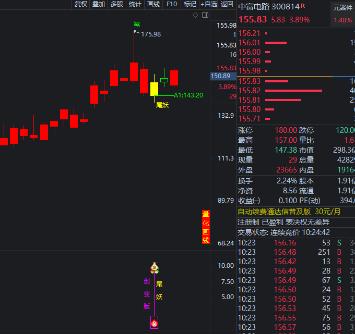Select the buy quote 155.71
The image size is (355, 334).
[x=295, y=119]
